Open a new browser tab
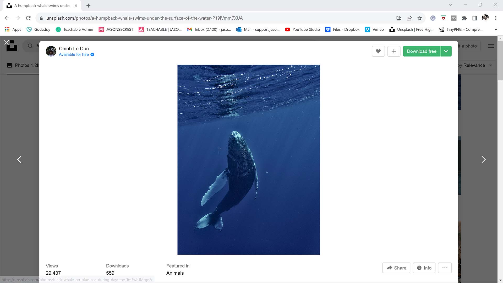The height and width of the screenshot is (283, 503). click(88, 6)
